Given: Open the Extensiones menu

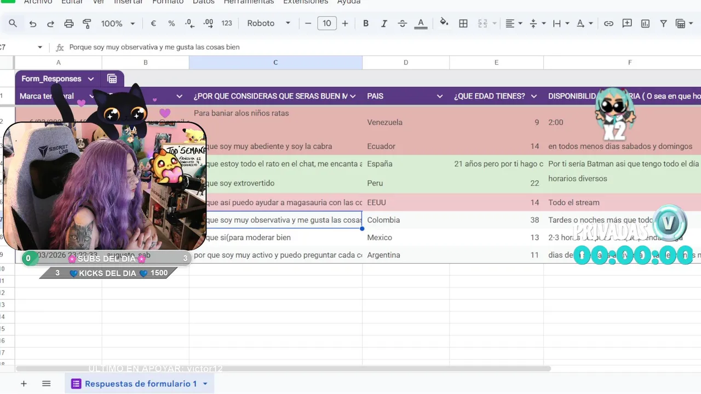Looking at the screenshot, I should coord(306,2).
